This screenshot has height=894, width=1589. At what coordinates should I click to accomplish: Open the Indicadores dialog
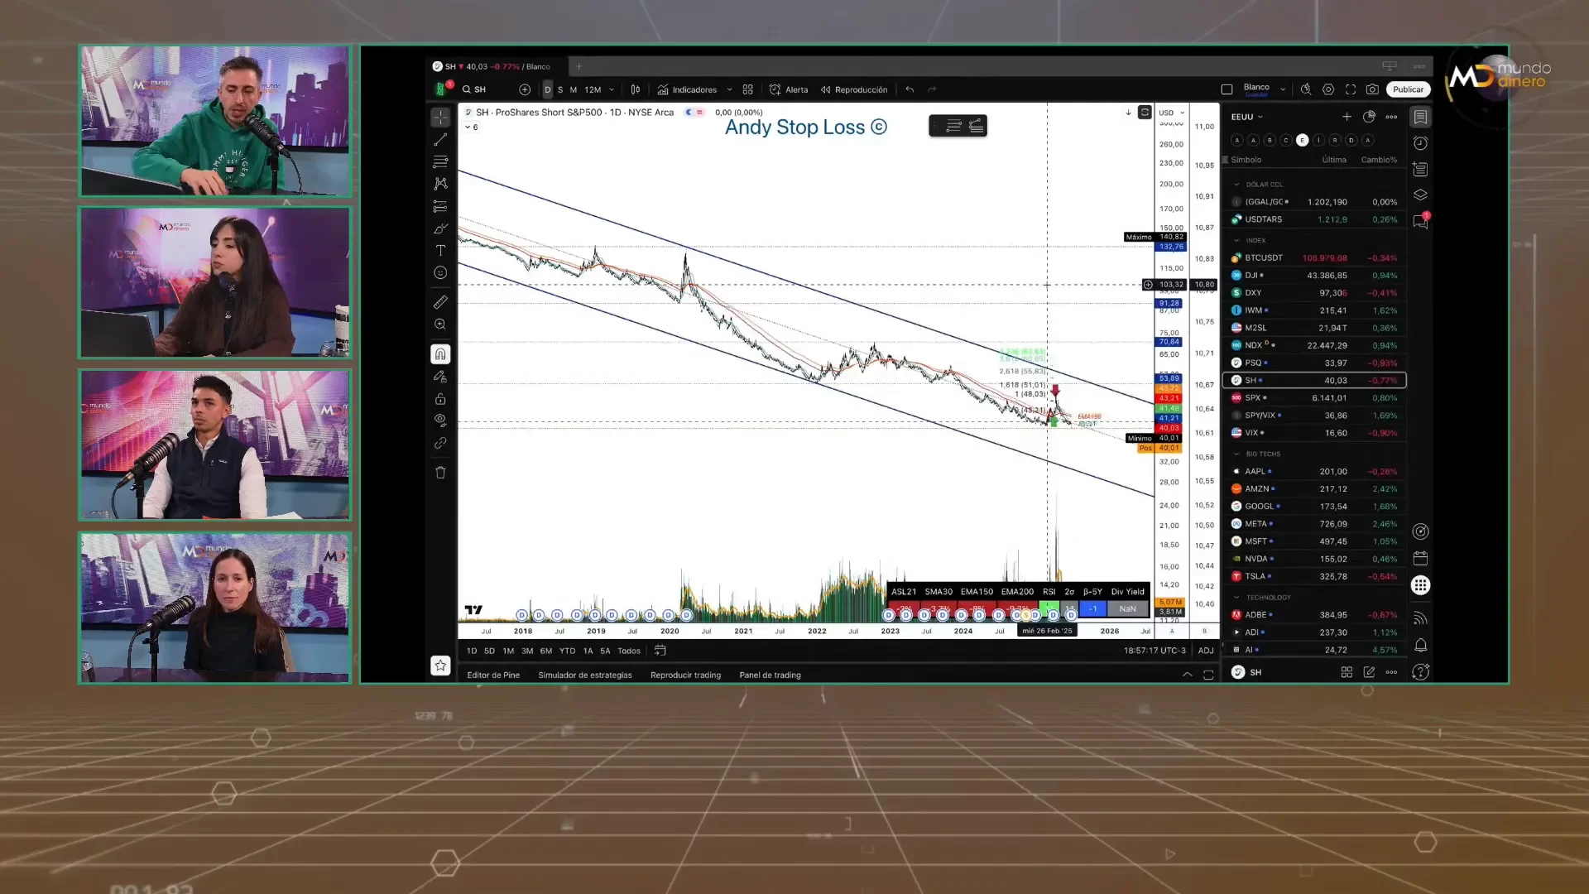pos(687,89)
